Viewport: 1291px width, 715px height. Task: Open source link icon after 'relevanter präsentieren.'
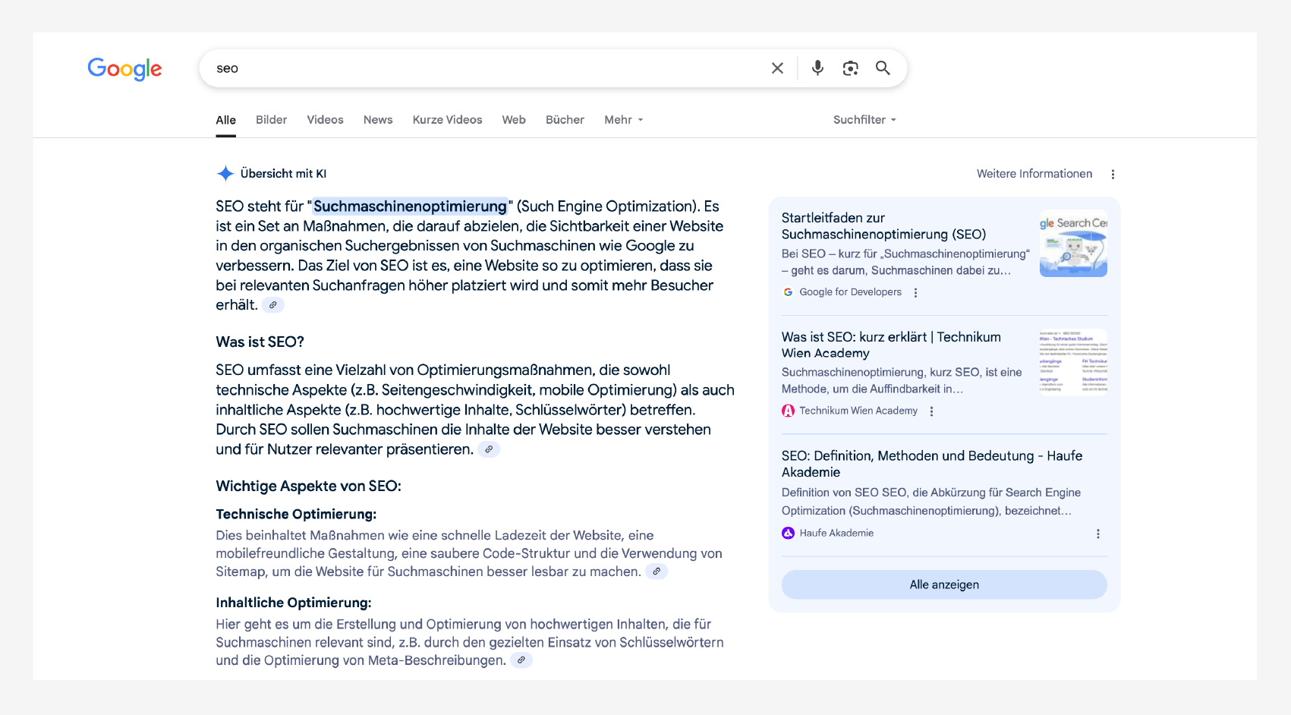pyautogui.click(x=489, y=449)
